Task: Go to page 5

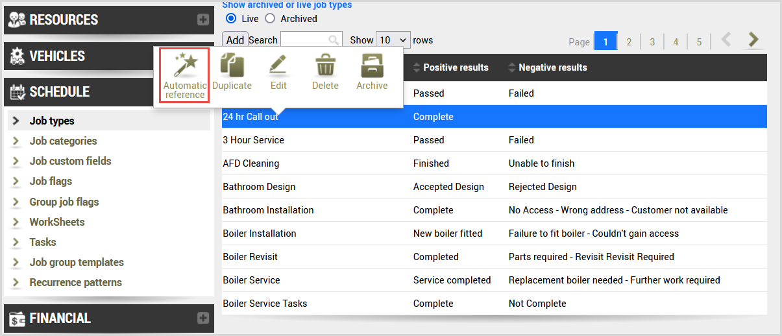Action: [x=699, y=42]
